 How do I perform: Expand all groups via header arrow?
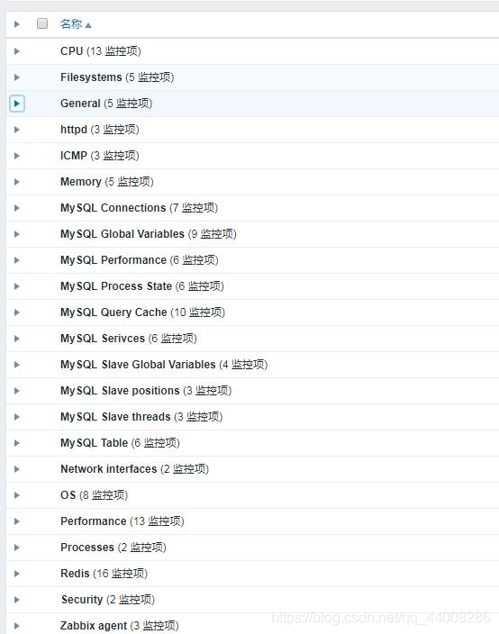(x=16, y=24)
